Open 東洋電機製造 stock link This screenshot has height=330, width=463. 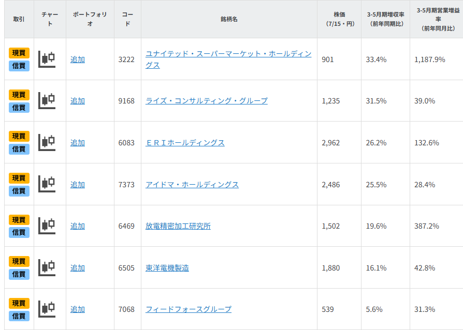point(167,268)
